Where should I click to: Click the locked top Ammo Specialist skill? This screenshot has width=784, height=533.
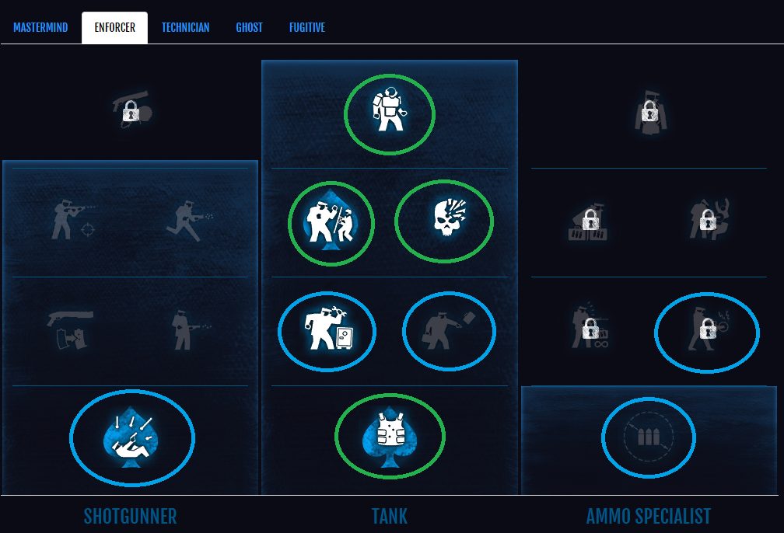(x=649, y=113)
